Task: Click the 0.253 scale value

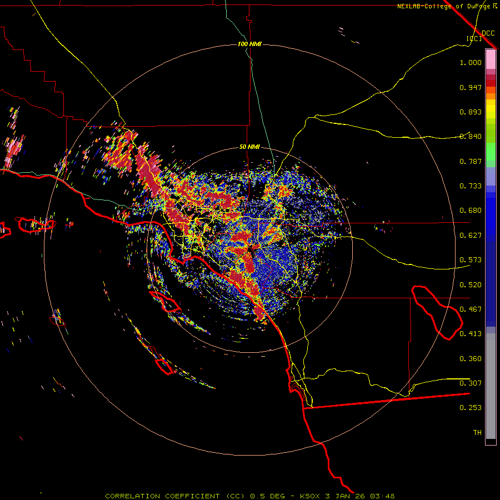Action: tap(471, 408)
